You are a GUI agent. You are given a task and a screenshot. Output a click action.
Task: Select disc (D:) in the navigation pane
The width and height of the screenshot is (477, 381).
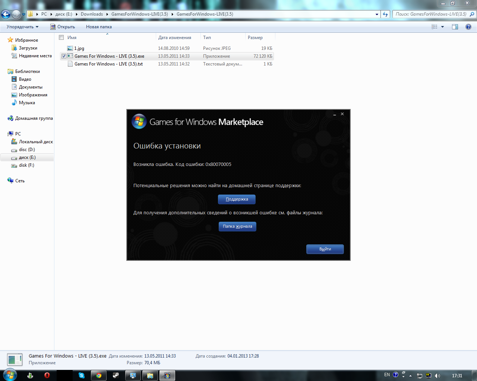[x=27, y=150]
